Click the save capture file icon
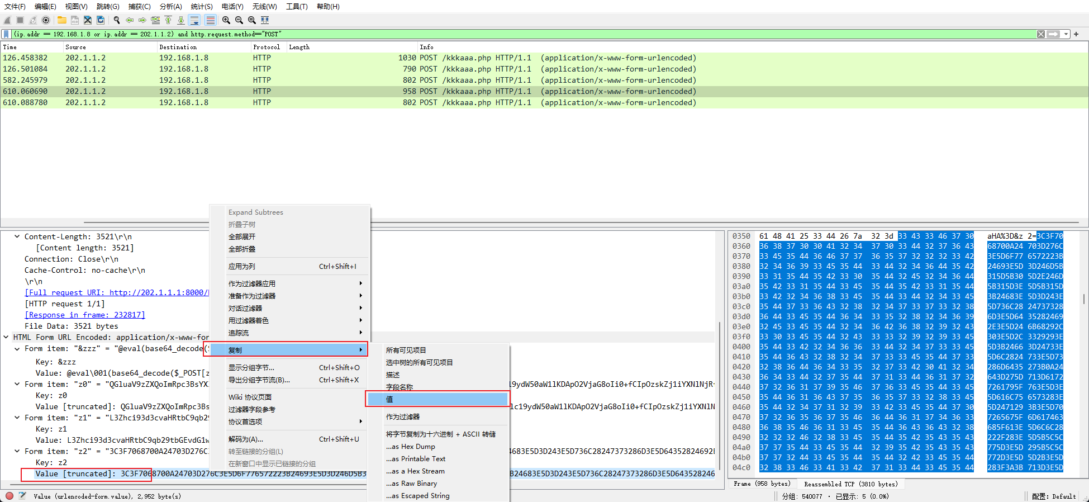The image size is (1089, 502). 75,20
